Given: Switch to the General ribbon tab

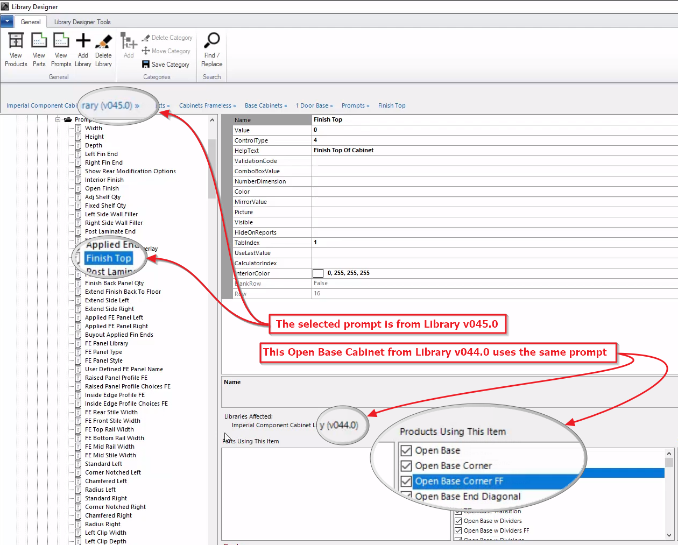Looking at the screenshot, I should pyautogui.click(x=31, y=22).
